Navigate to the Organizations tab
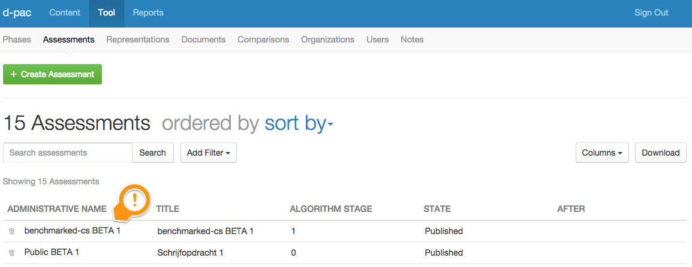692x267 pixels. (x=327, y=40)
